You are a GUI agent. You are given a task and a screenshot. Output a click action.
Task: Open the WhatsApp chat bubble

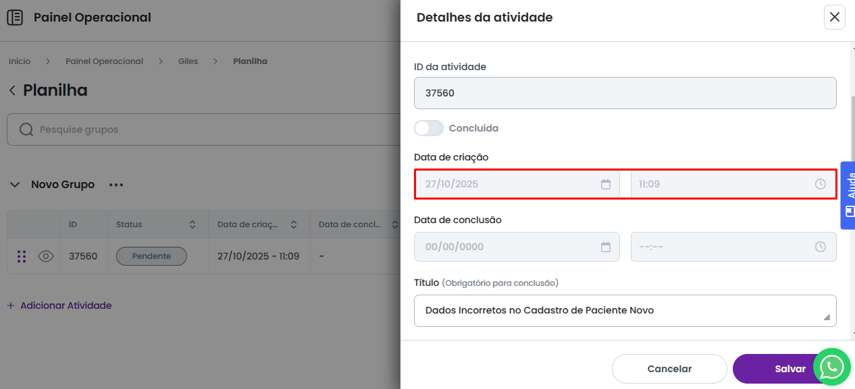tap(831, 367)
